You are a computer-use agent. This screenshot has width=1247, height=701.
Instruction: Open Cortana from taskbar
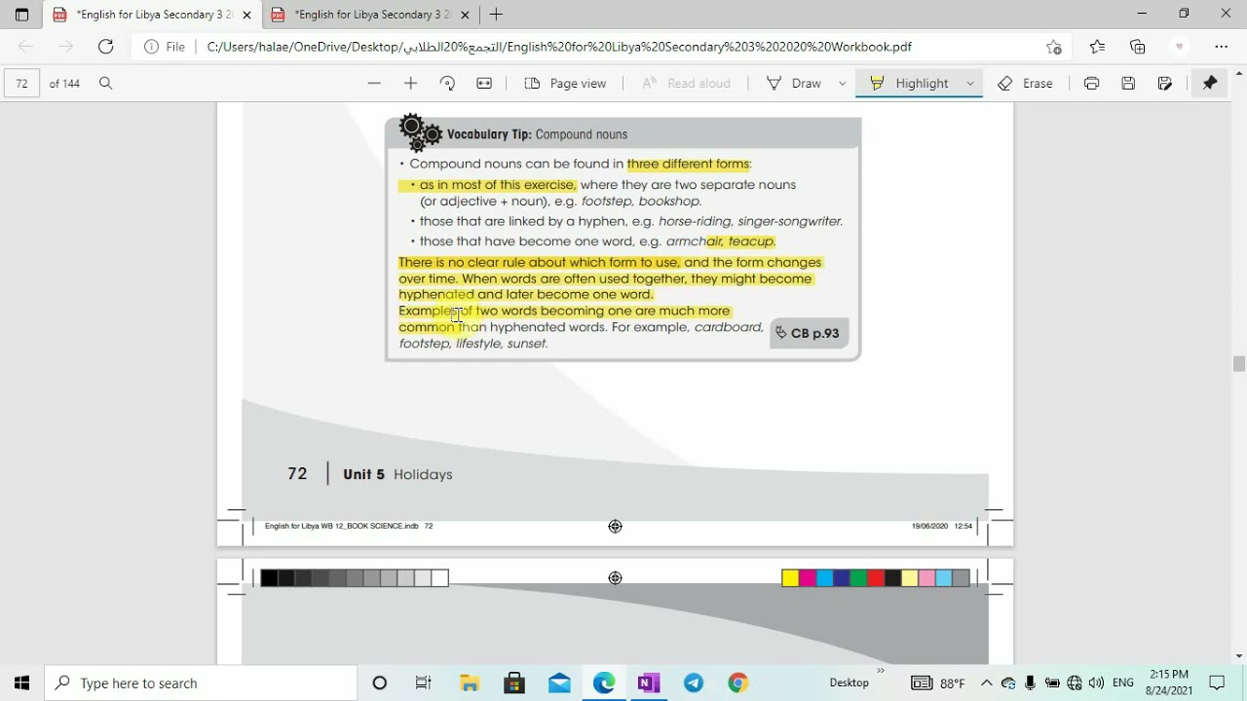click(x=380, y=683)
